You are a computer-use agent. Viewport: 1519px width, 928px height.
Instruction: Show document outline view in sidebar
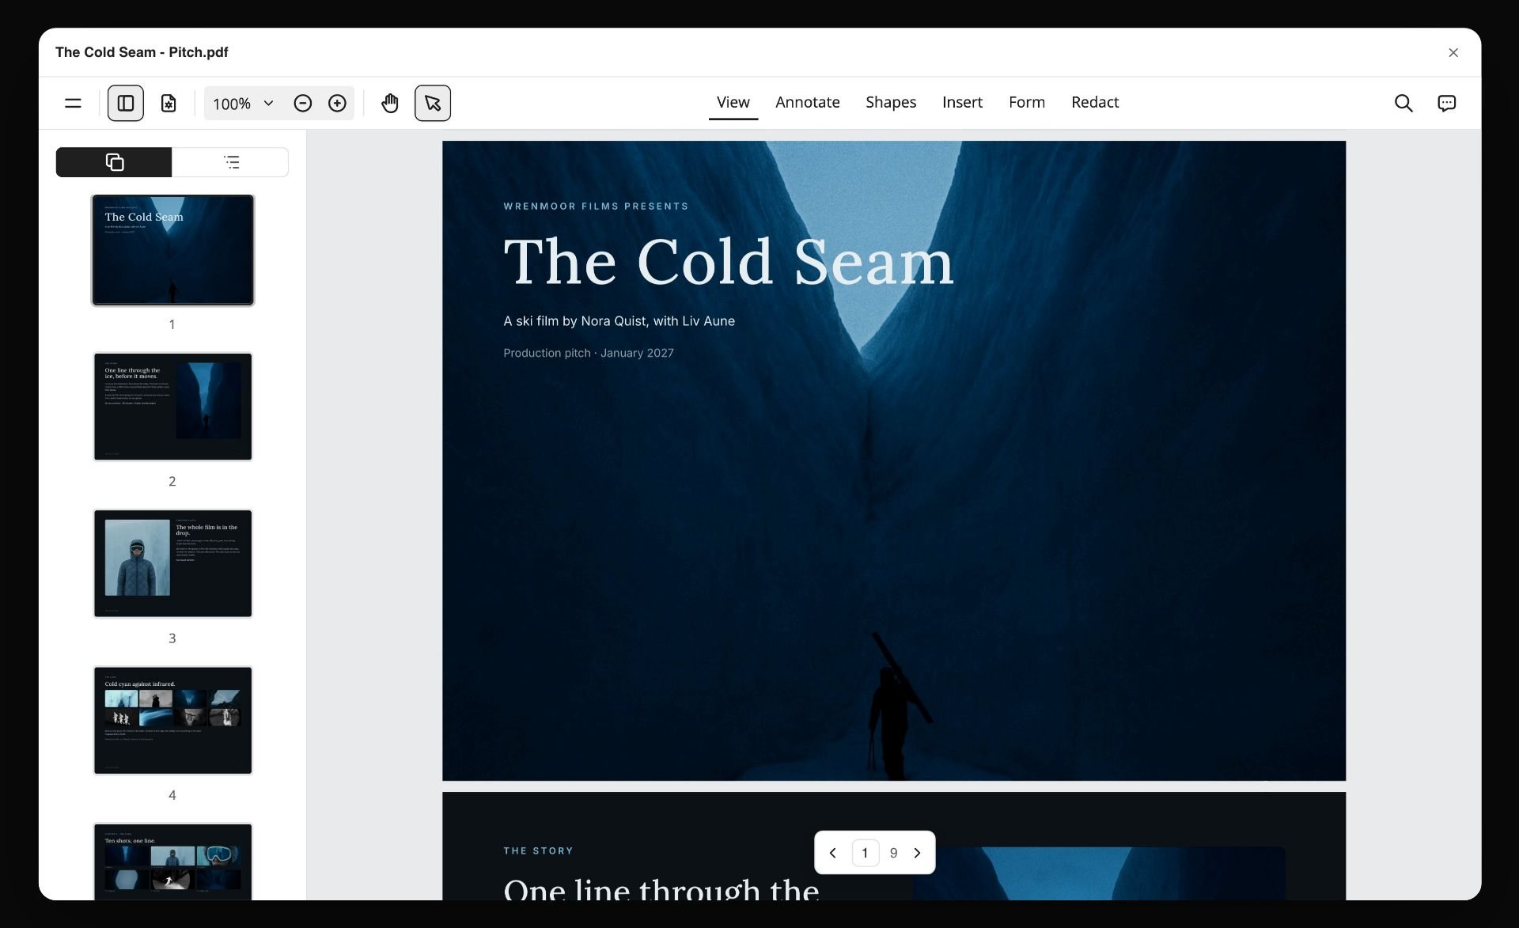231,162
